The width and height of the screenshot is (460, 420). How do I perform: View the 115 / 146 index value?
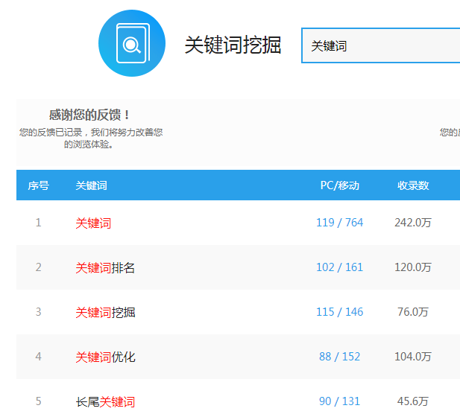pos(339,312)
